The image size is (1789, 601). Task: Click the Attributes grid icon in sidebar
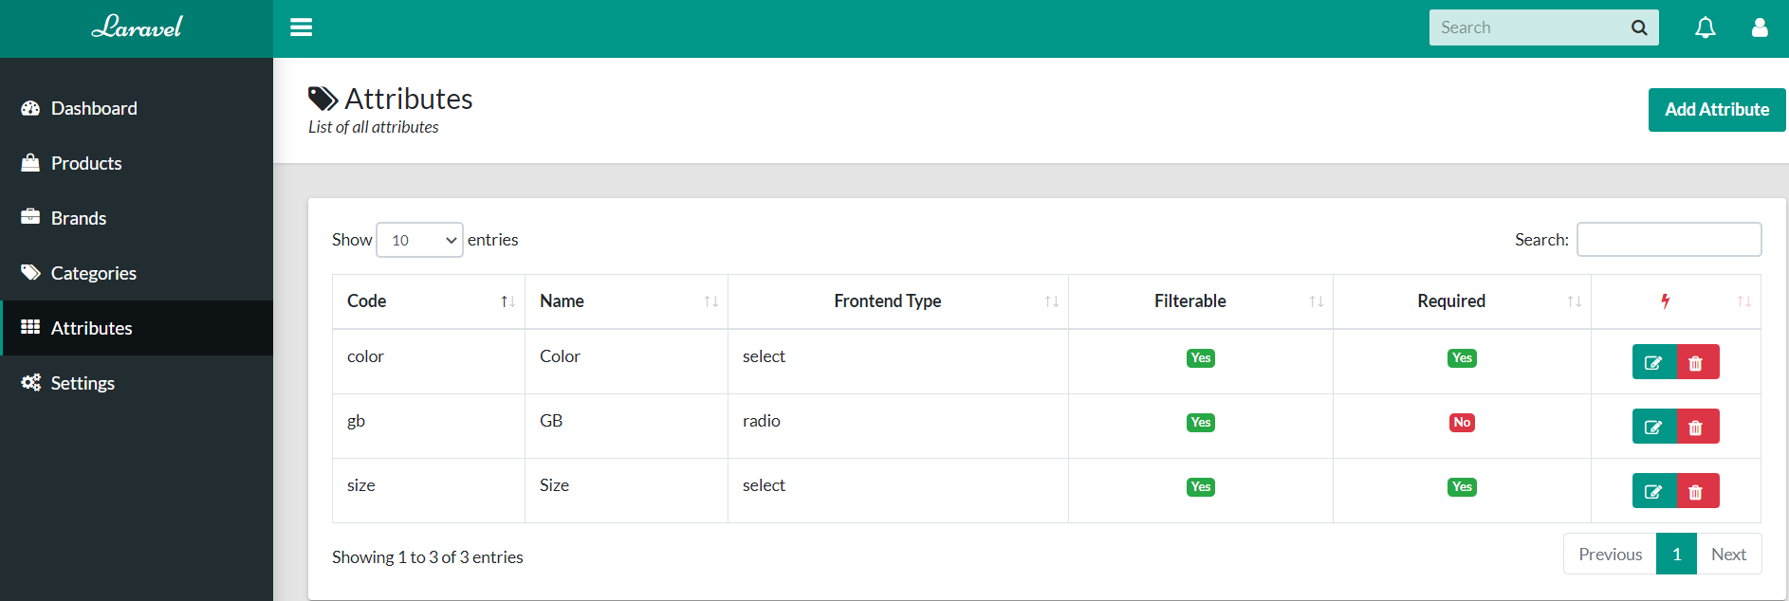(30, 327)
